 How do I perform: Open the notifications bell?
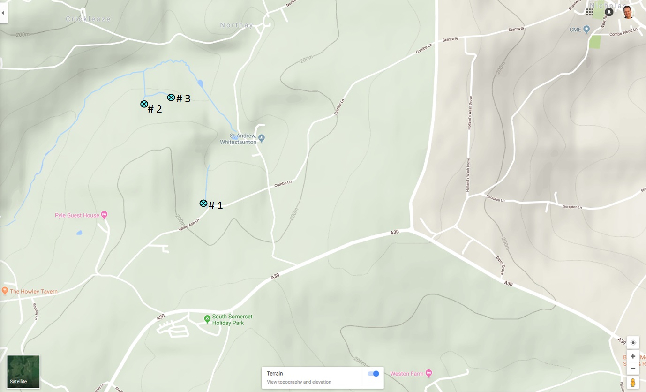coord(609,12)
